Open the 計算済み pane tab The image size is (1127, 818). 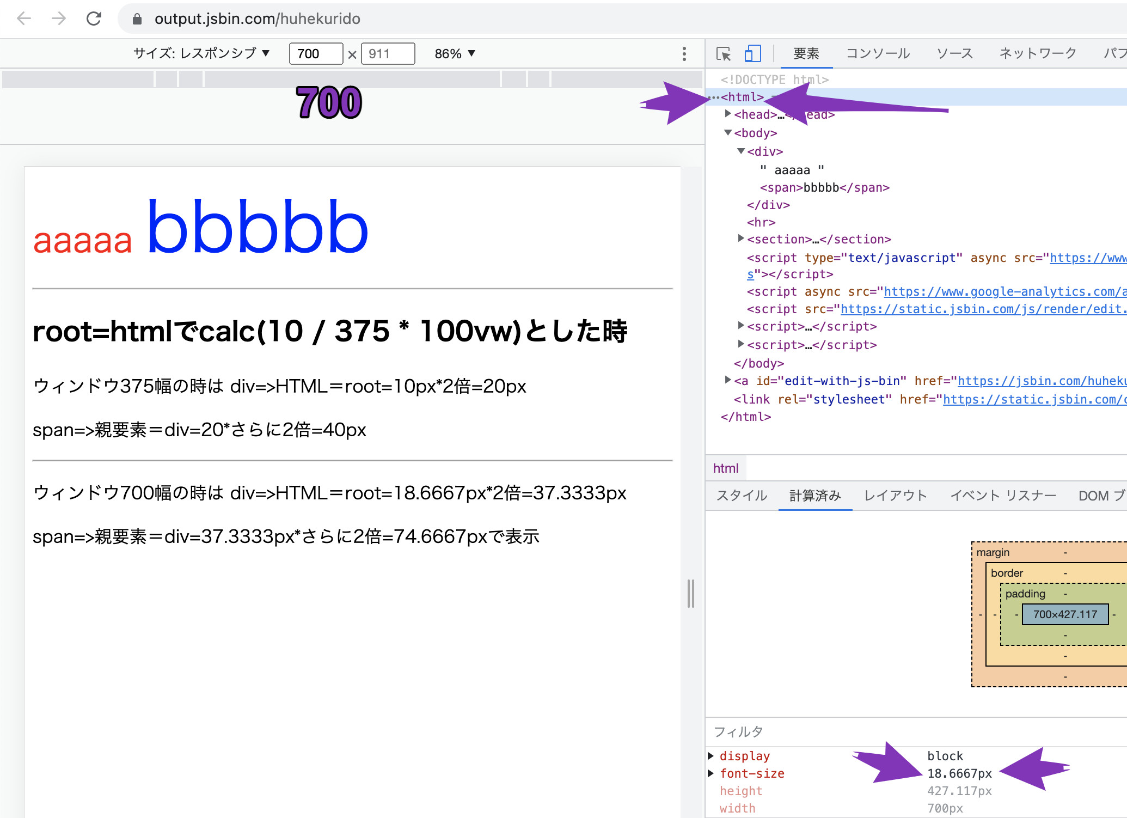coord(815,496)
